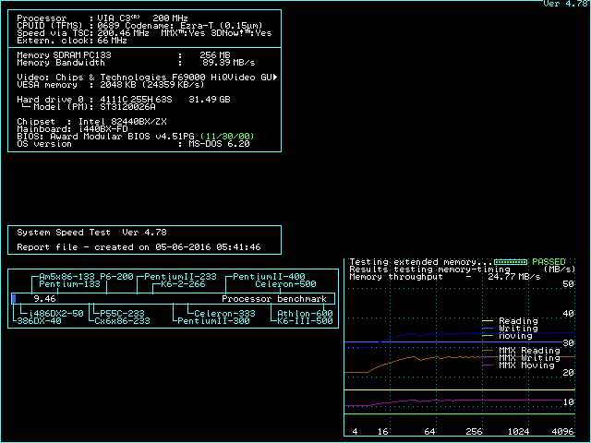
Task: Click the 4096 label on the graph's x-axis
Action: 562,432
